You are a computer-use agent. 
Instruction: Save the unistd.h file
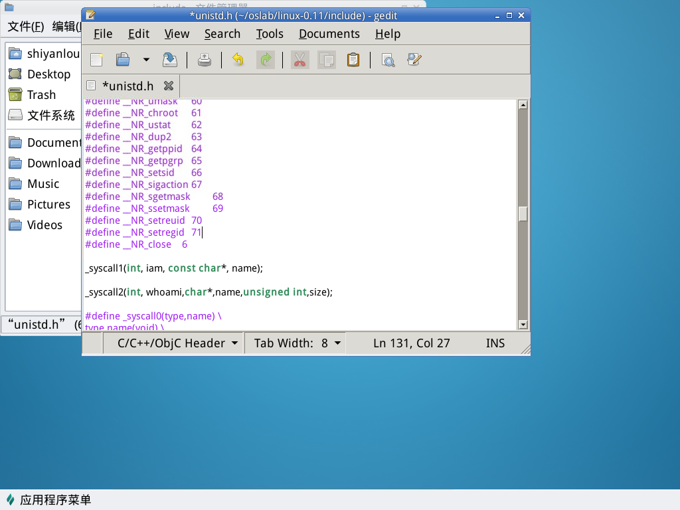pos(170,60)
